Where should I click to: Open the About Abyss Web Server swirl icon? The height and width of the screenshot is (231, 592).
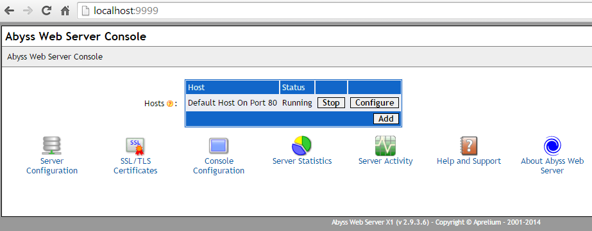552,146
